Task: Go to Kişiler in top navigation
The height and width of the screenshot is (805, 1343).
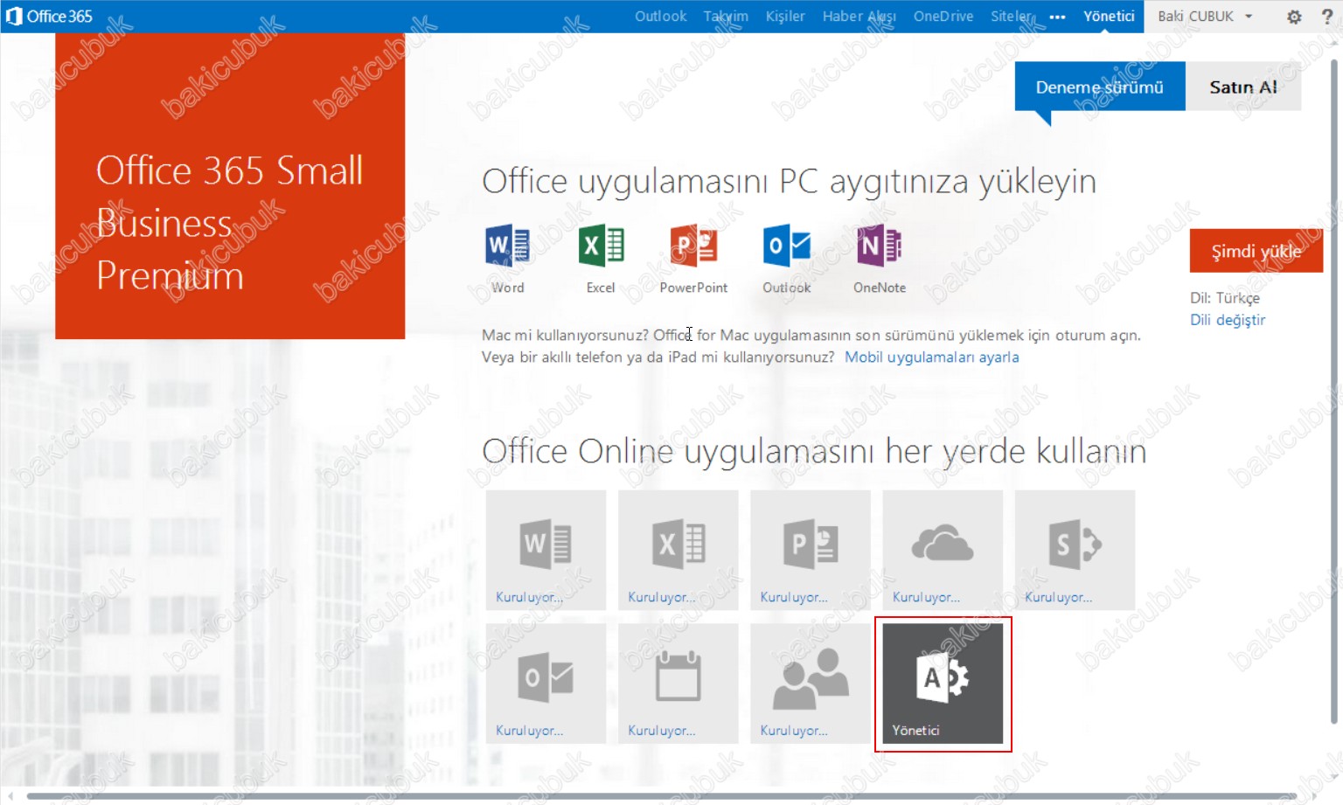Action: click(784, 16)
